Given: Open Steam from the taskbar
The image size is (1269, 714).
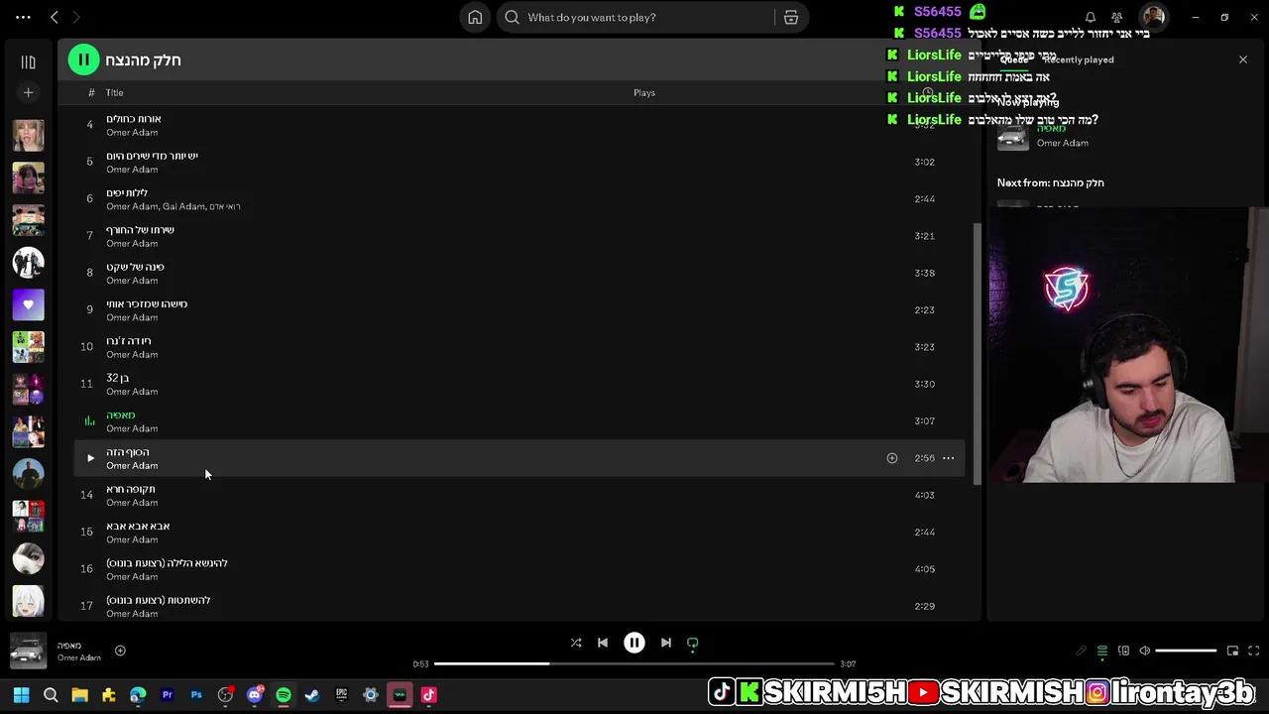Looking at the screenshot, I should (312, 695).
